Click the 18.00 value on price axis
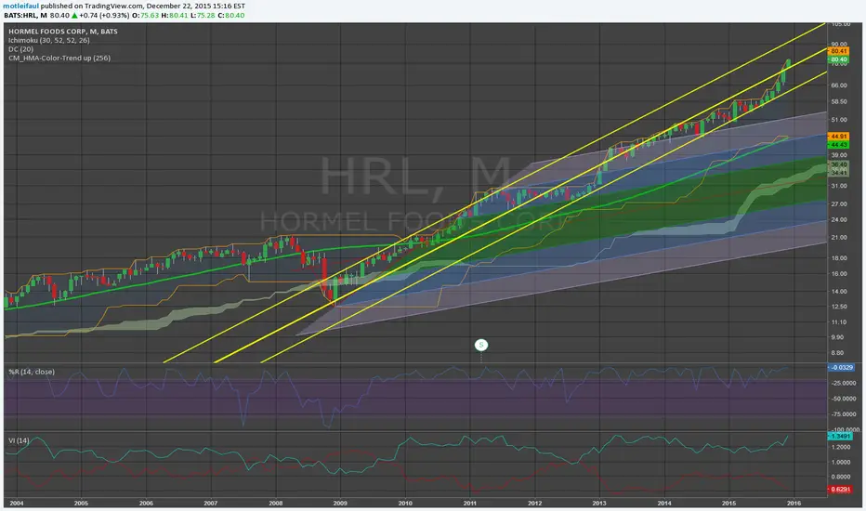The height and width of the screenshot is (511, 866). click(839, 258)
